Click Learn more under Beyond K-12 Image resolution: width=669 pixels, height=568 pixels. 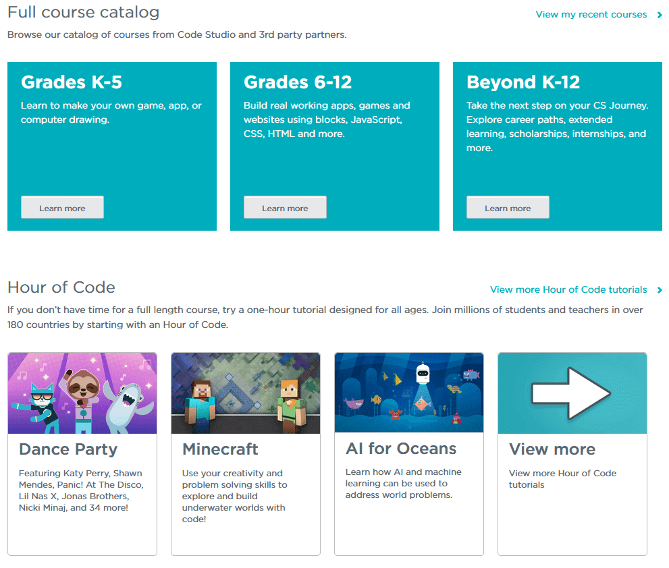point(508,207)
